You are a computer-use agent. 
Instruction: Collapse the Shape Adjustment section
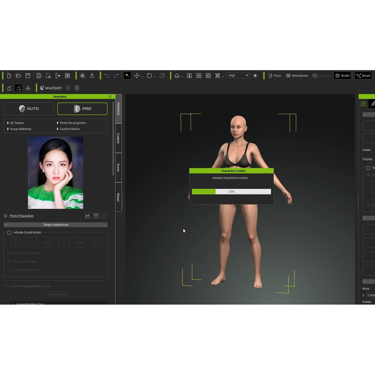pyautogui.click(x=6, y=224)
